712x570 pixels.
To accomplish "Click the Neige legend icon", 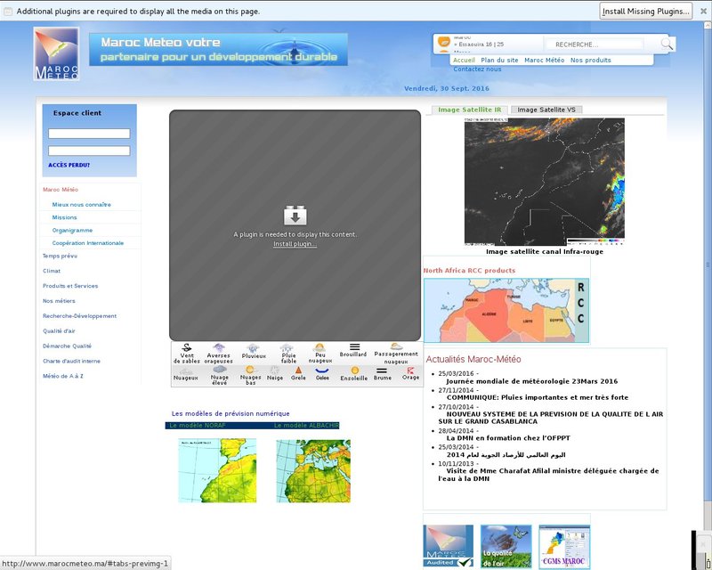I will click(274, 370).
